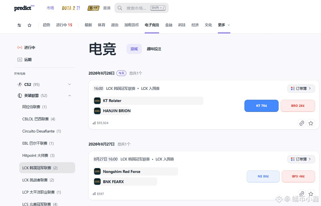Open the KT Rolster team name
Image resolution: width=321 pixels, height=206 pixels.
(x=112, y=101)
